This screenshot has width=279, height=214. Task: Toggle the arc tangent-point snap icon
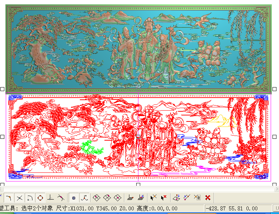30,198
